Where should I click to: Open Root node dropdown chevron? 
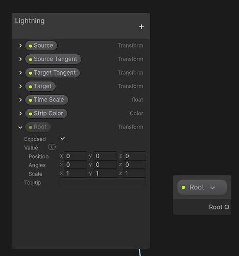[x=212, y=188]
